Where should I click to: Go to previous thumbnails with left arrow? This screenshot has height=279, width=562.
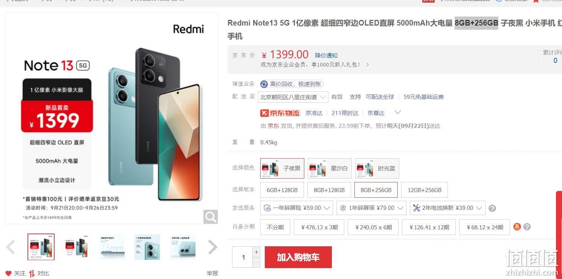click(x=11, y=247)
